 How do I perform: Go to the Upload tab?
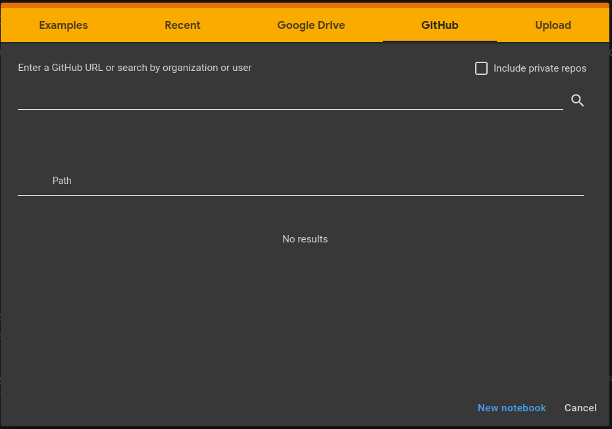[x=553, y=26]
